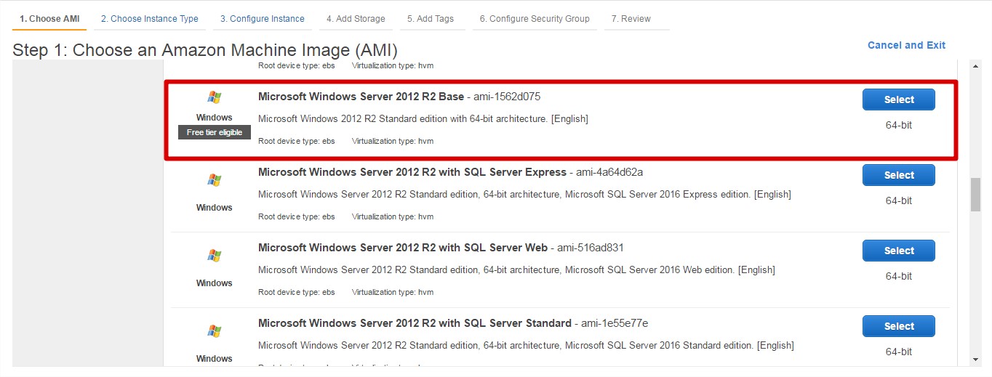Viewport: 992px width, 377px height.
Task: Click 'Virtualization type: hvm' in Base row
Action: click(x=393, y=141)
